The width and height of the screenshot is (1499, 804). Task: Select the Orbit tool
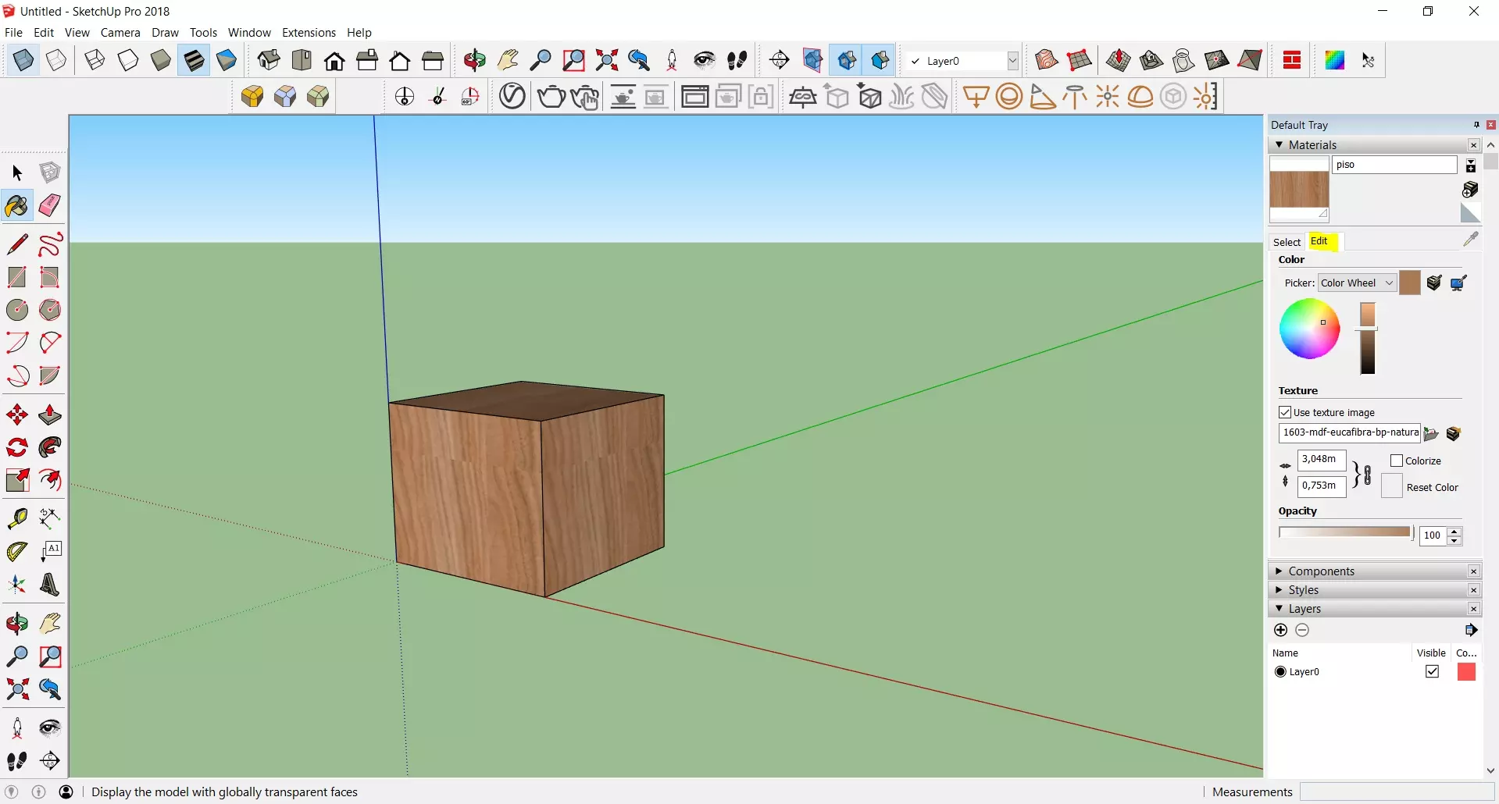pos(16,623)
